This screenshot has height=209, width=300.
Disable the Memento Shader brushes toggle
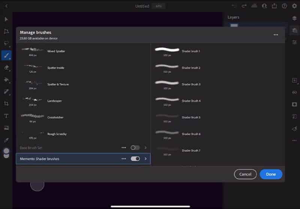click(135, 159)
